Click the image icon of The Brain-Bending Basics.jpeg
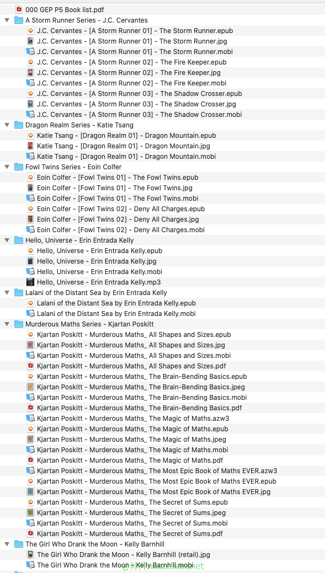The height and width of the screenshot is (573, 325). (31, 387)
